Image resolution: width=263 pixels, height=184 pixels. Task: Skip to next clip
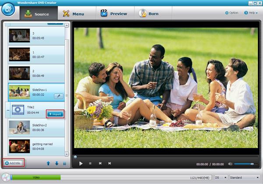[x=110, y=163]
